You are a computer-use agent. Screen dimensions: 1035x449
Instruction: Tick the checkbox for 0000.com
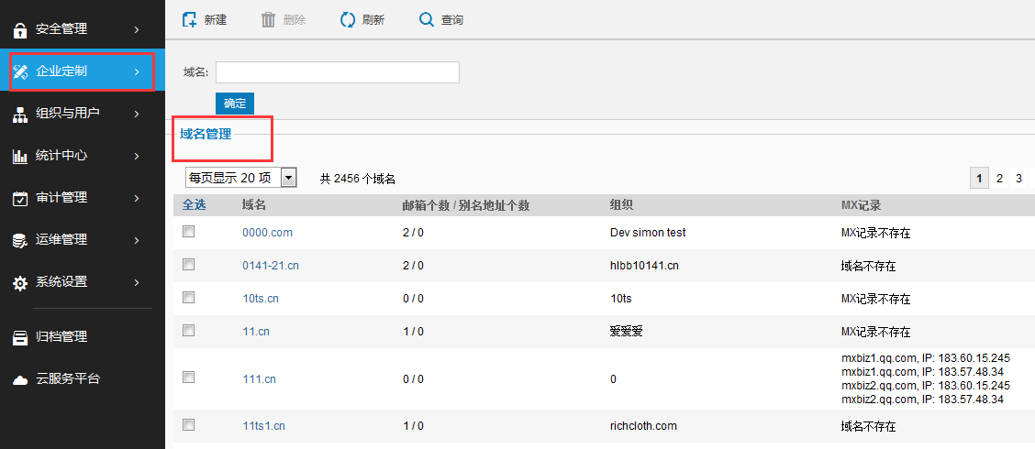click(189, 232)
